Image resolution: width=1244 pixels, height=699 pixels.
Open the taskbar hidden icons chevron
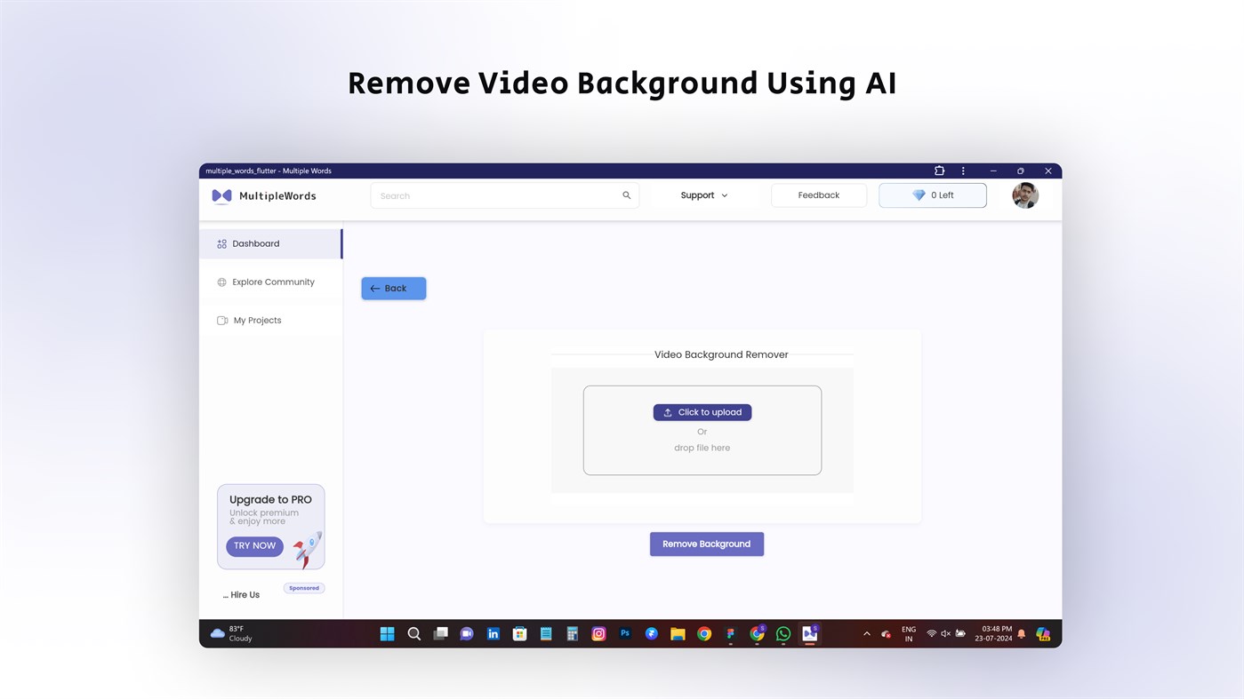point(865,633)
